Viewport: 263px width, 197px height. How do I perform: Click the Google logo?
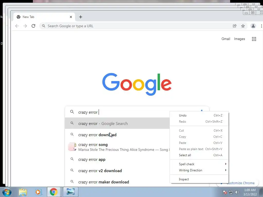tap(137, 84)
